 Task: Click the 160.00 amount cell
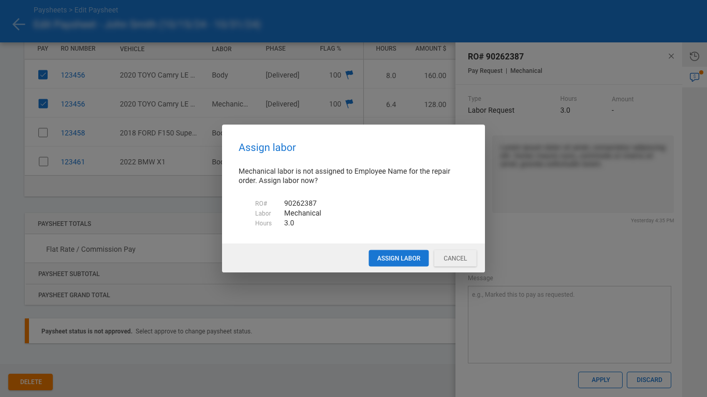(x=435, y=75)
